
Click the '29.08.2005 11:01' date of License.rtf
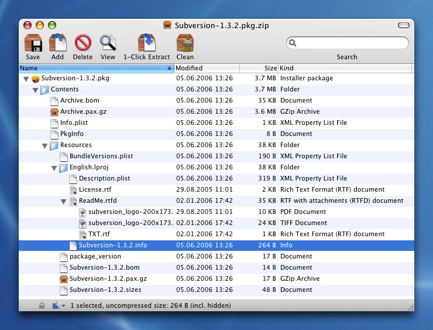pyautogui.click(x=204, y=189)
